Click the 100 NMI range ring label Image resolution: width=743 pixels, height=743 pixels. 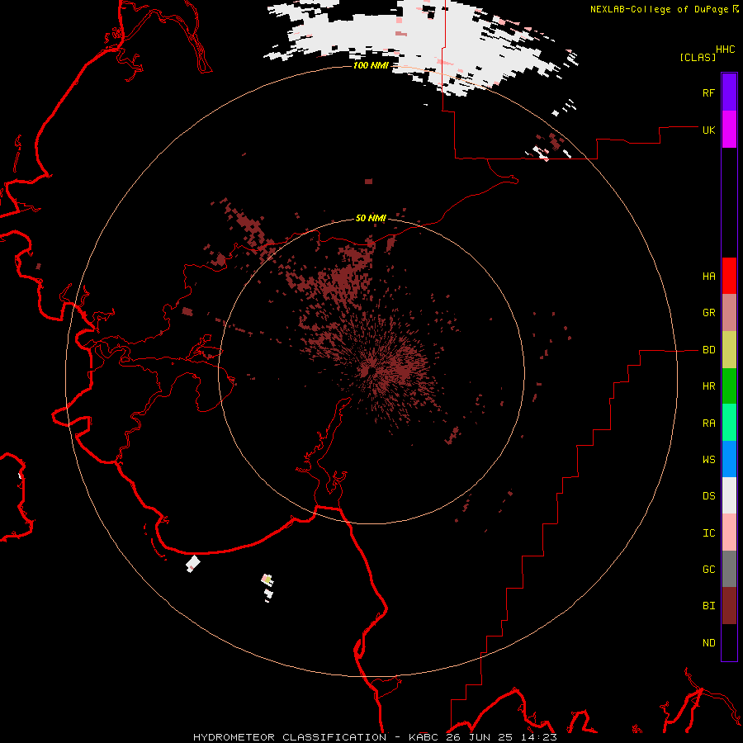click(x=371, y=65)
